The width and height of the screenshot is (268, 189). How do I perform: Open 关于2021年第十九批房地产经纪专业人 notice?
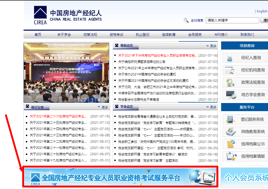[x=58, y=160]
